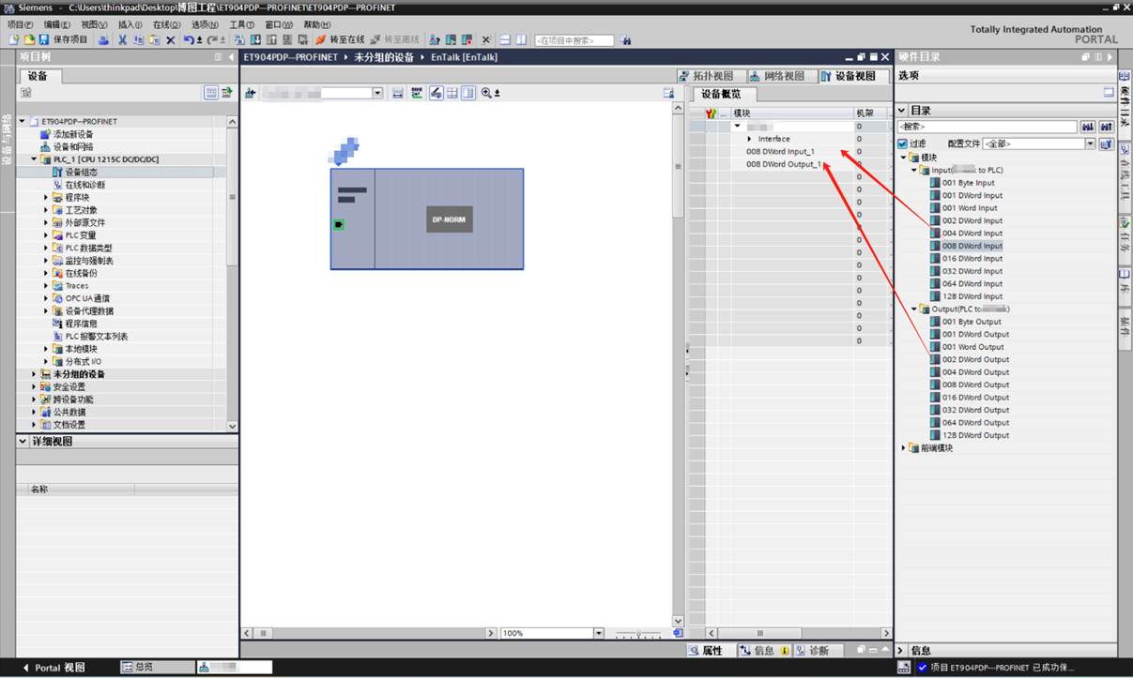
Task: Open the 编辑(E) menu
Action: coord(57,24)
